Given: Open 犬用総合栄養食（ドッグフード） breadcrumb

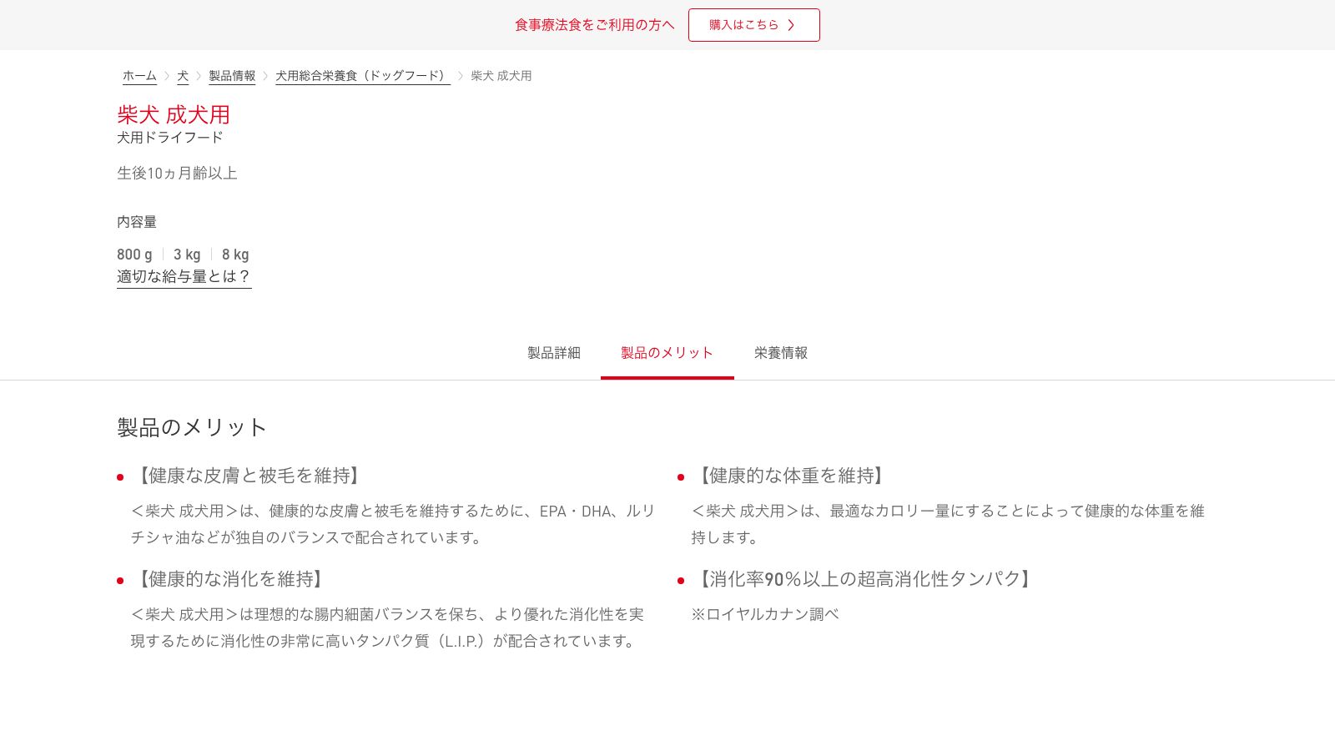Looking at the screenshot, I should 363,76.
